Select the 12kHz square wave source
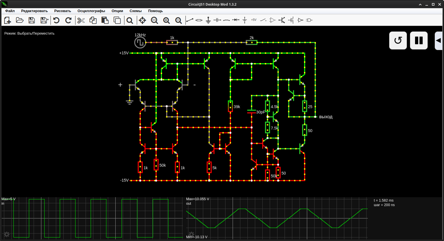This screenshot has width=444, height=241. (x=140, y=42)
